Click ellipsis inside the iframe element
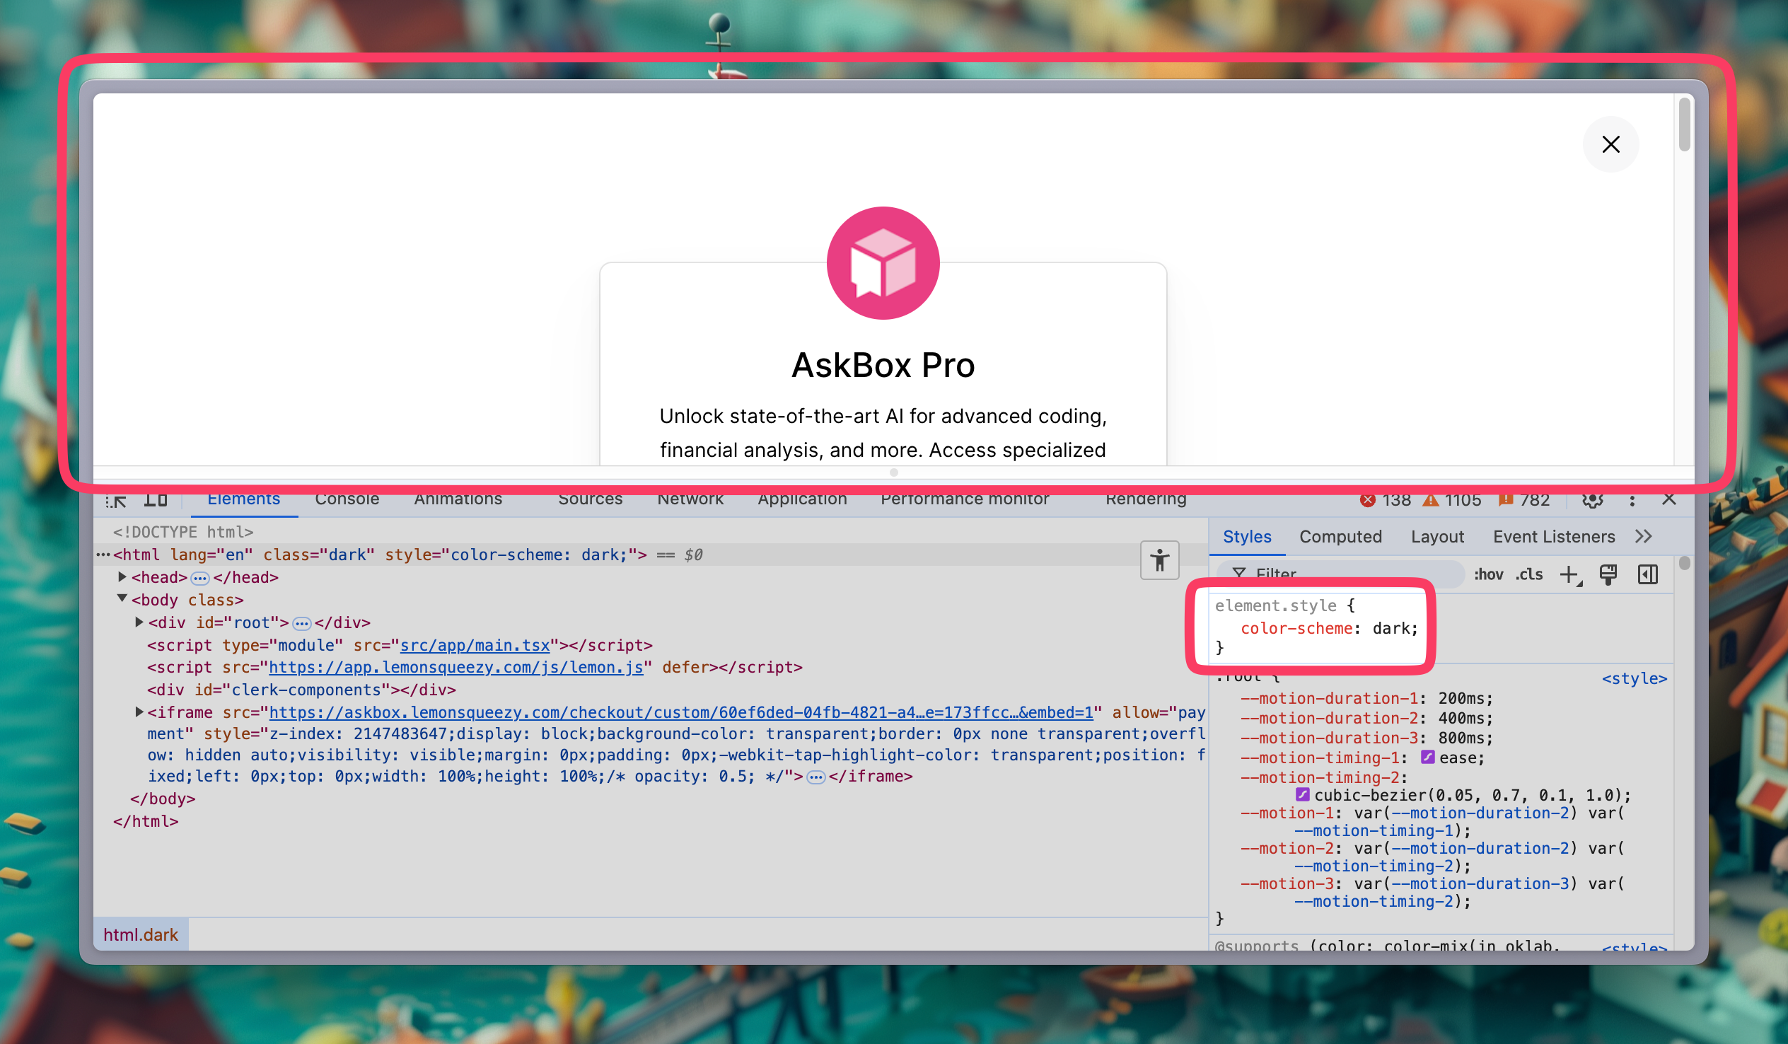This screenshot has height=1044, width=1788. click(x=816, y=778)
